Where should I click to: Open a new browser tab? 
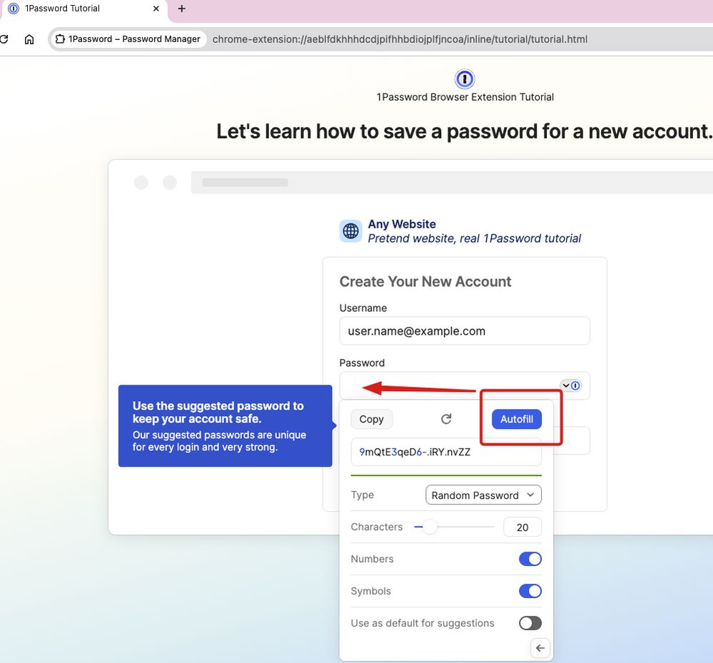tap(181, 9)
